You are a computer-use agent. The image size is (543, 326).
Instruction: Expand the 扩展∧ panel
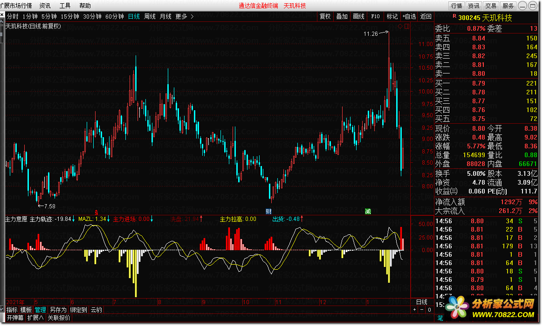click(x=35, y=318)
